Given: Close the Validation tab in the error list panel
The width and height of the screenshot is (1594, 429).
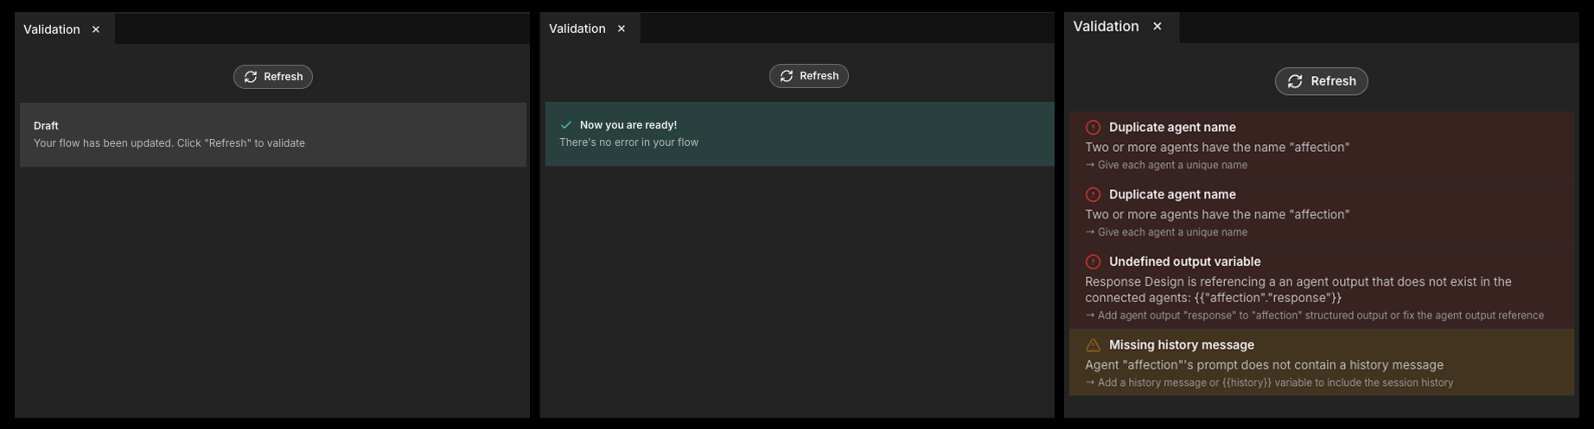Looking at the screenshot, I should (x=1157, y=27).
